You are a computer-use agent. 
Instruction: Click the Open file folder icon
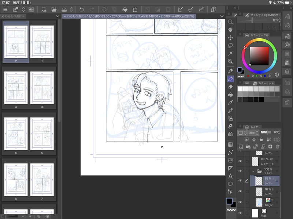[x=54, y=9]
